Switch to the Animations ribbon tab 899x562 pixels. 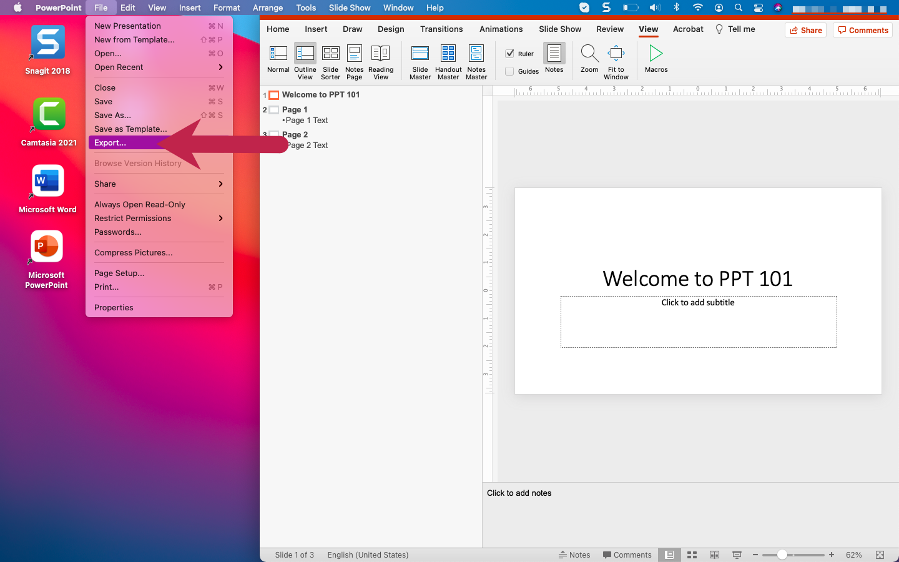pos(501,29)
